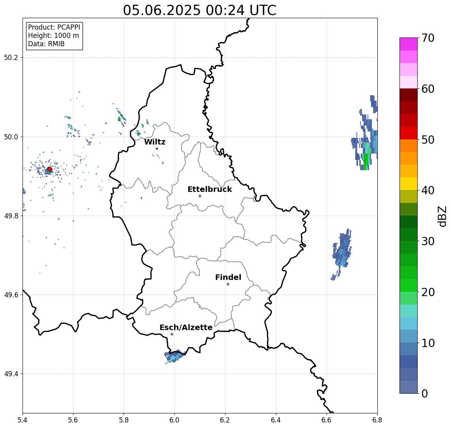
Task: Click the light blue swatch just above the 10 dBZ tick
Action: click(409, 336)
